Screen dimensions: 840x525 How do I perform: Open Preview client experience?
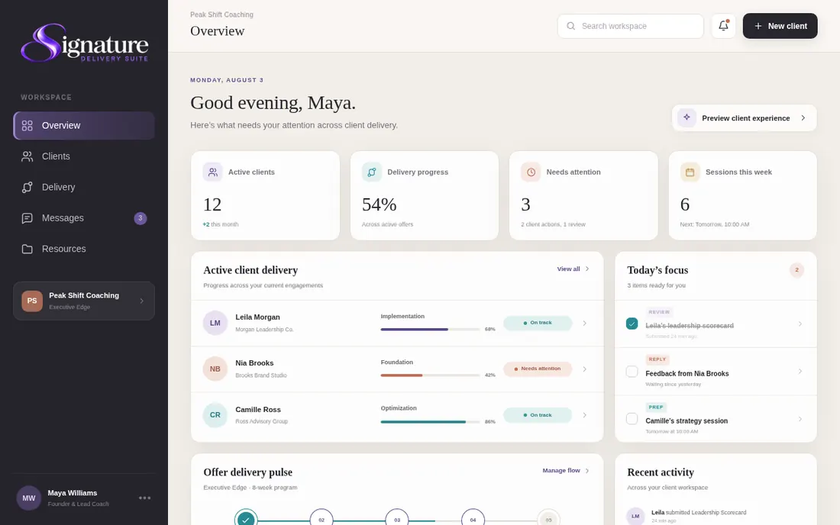(x=744, y=118)
